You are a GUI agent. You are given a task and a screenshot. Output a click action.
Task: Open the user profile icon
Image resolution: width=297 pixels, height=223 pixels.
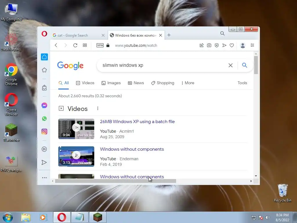(243, 45)
